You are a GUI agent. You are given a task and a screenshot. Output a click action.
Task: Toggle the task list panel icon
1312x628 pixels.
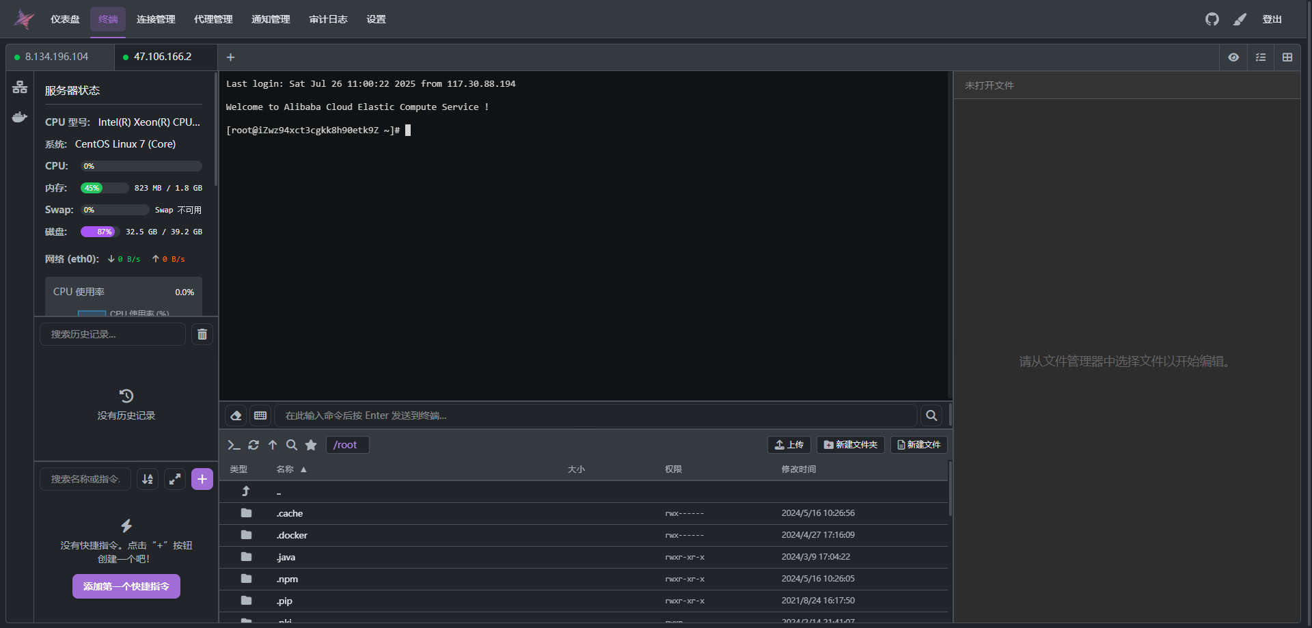point(1261,57)
